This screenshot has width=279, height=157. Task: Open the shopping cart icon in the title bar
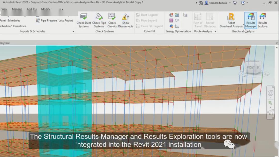point(235,2)
